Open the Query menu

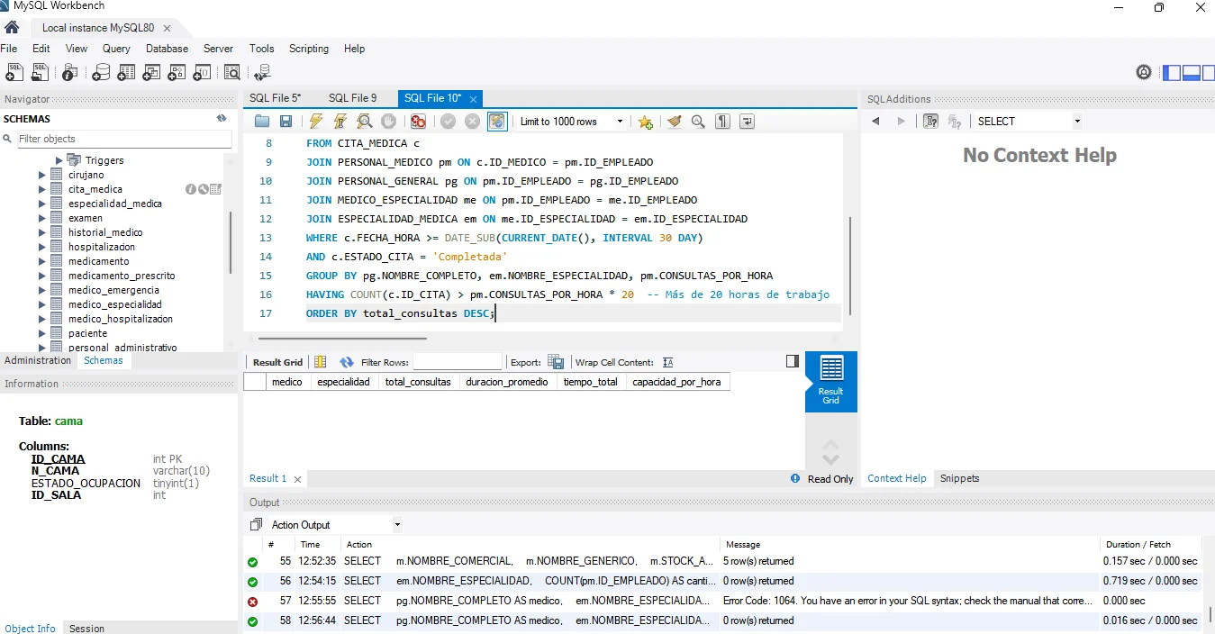116,49
